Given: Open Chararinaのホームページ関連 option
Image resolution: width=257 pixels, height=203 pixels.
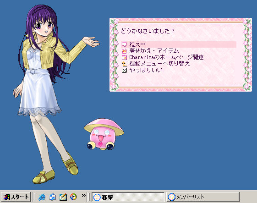Looking at the screenshot, I should coord(166,57).
